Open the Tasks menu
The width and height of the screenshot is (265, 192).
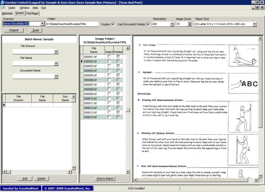pyautogui.click(x=11, y=8)
